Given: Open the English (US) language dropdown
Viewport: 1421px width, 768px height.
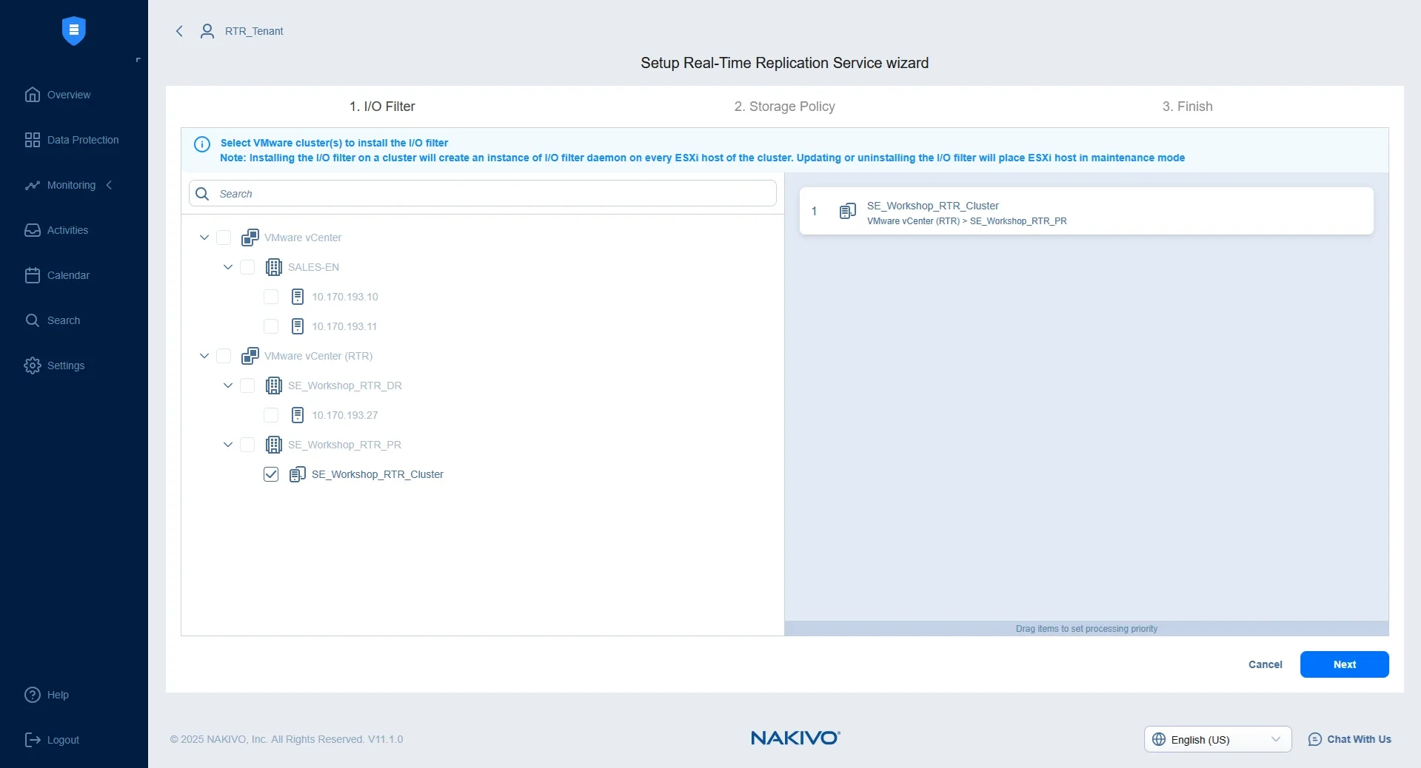Looking at the screenshot, I should 1217,739.
